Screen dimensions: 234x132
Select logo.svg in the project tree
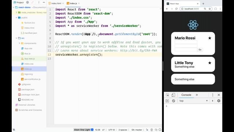(x=27, y=74)
